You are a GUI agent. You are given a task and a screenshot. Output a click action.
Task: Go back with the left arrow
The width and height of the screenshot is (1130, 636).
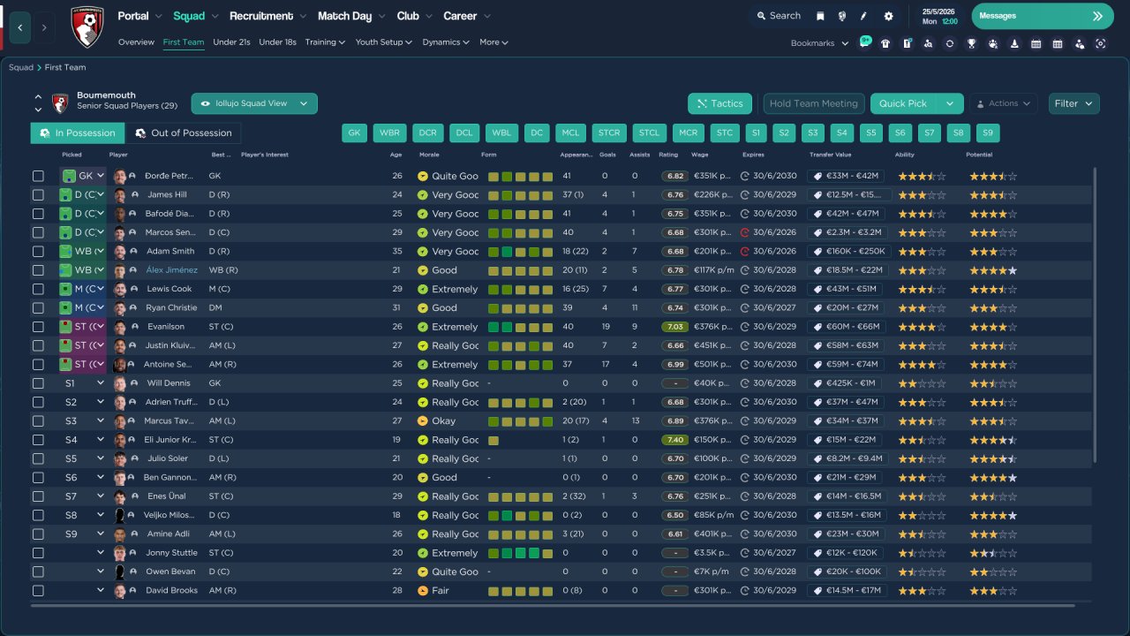point(20,27)
